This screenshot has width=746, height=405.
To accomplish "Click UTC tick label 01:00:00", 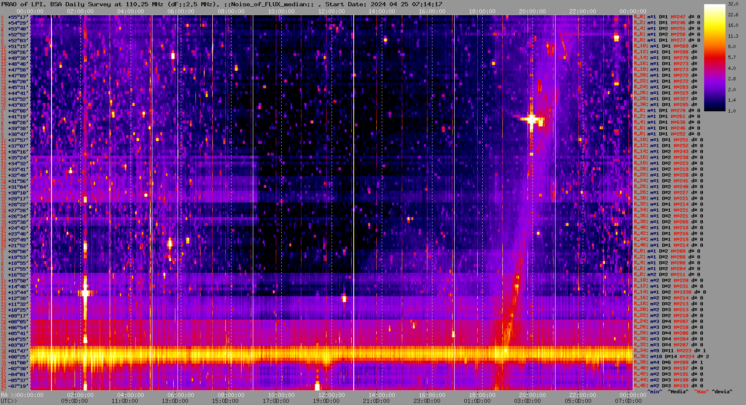I will point(476,401).
